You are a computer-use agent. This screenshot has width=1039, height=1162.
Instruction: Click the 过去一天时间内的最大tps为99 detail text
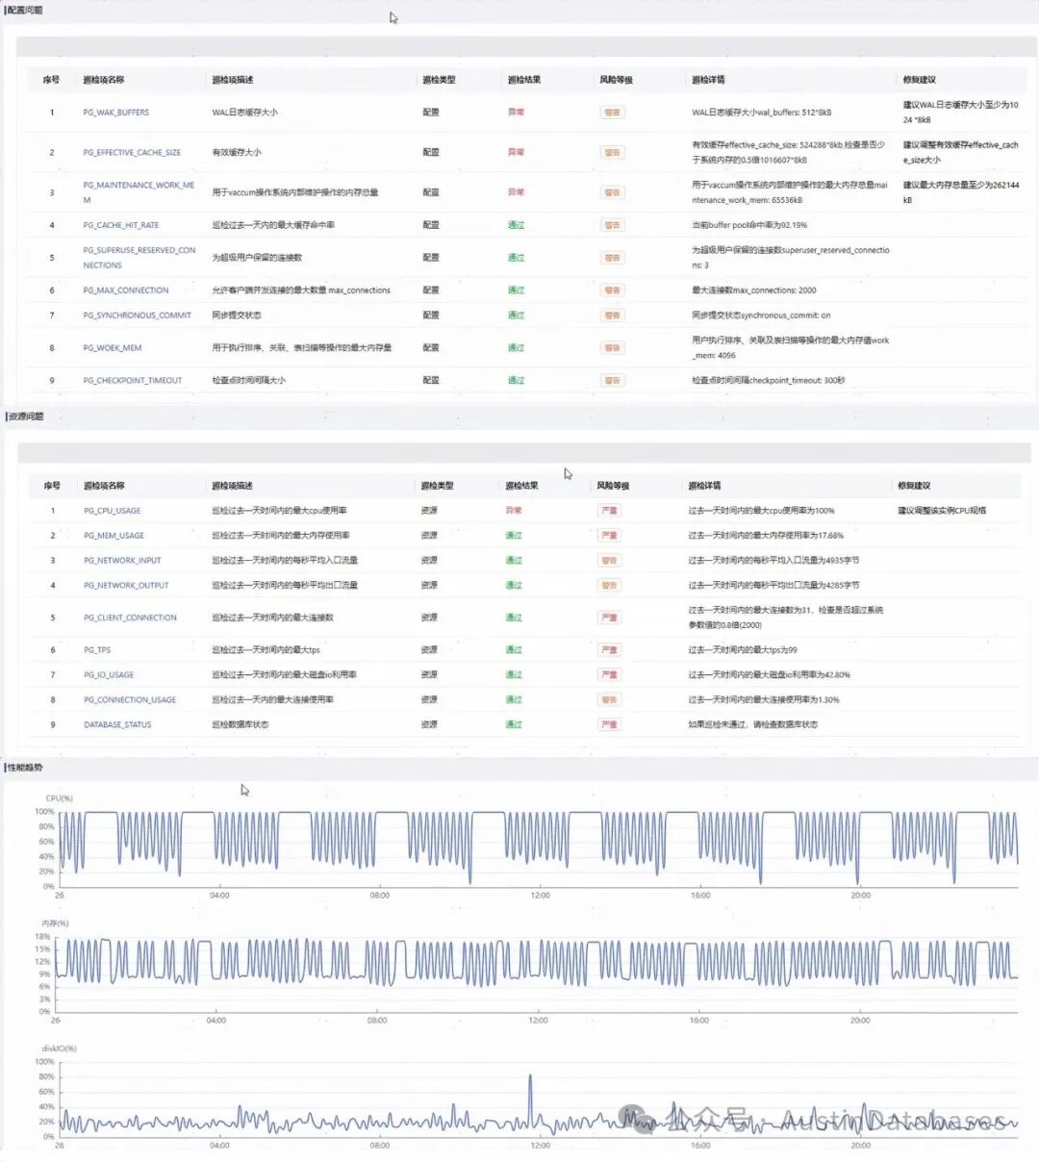click(x=743, y=650)
